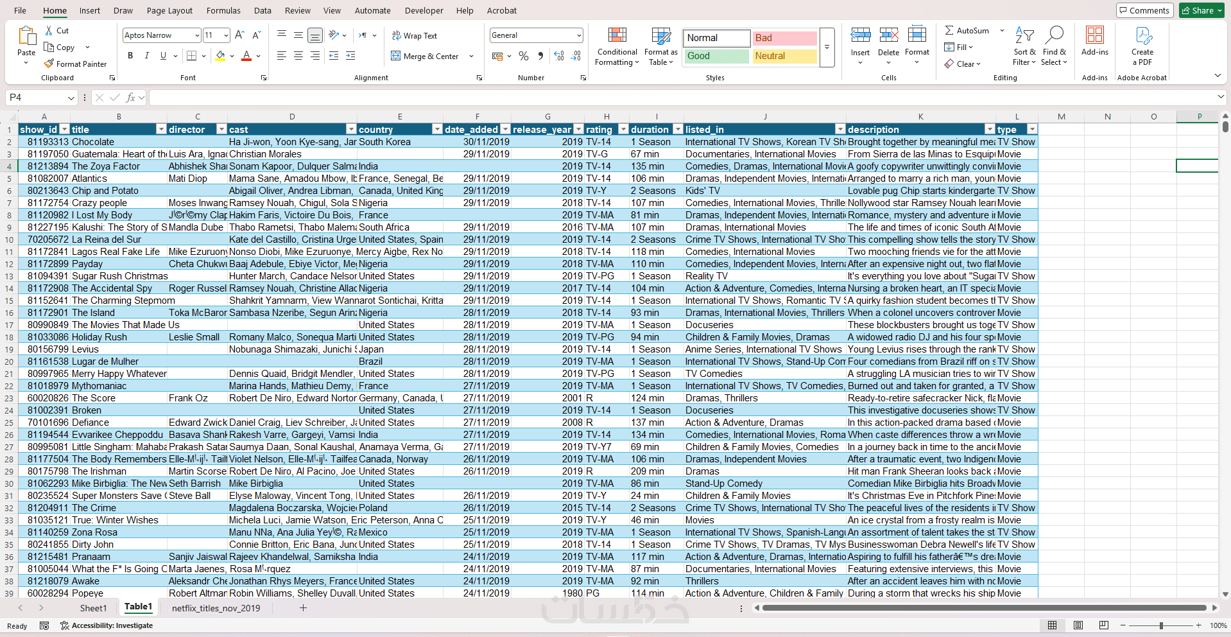Screen dimensions: 1231x637
Task: Click Merge & Center button
Action: pyautogui.click(x=425, y=56)
